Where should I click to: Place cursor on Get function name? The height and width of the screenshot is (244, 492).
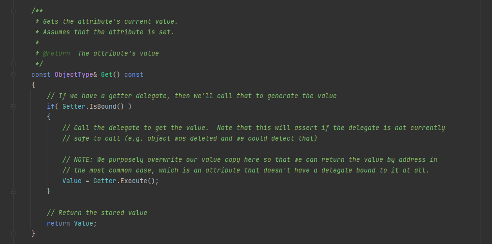(106, 74)
